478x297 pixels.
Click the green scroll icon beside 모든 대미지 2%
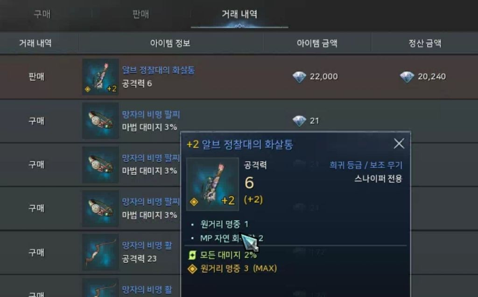(192, 255)
